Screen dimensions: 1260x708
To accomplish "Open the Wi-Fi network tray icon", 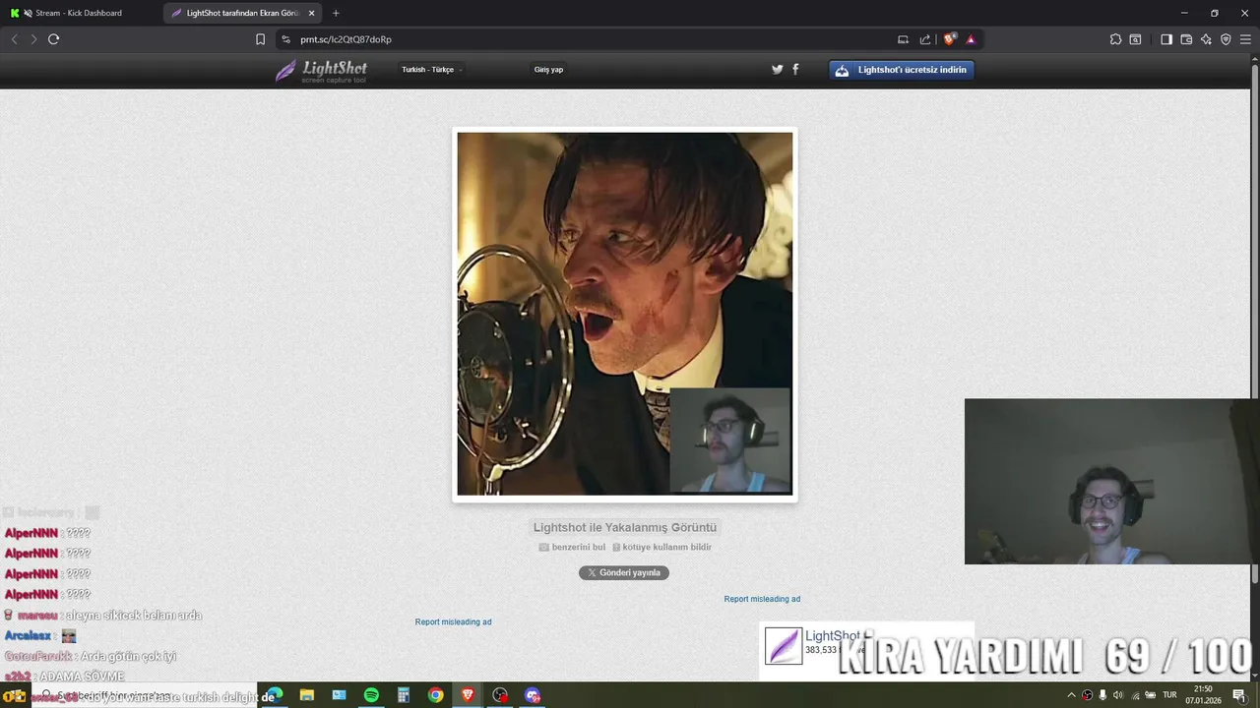I will tap(1134, 695).
